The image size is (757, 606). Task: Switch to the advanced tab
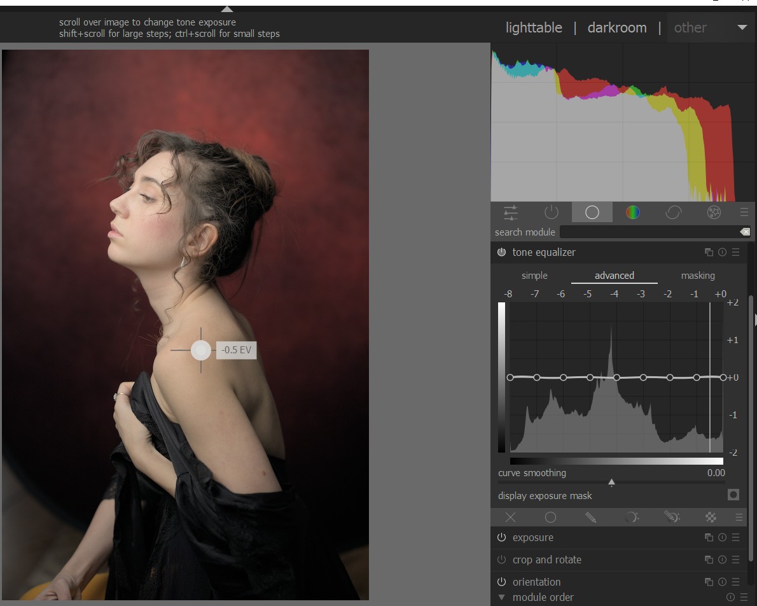pos(614,276)
